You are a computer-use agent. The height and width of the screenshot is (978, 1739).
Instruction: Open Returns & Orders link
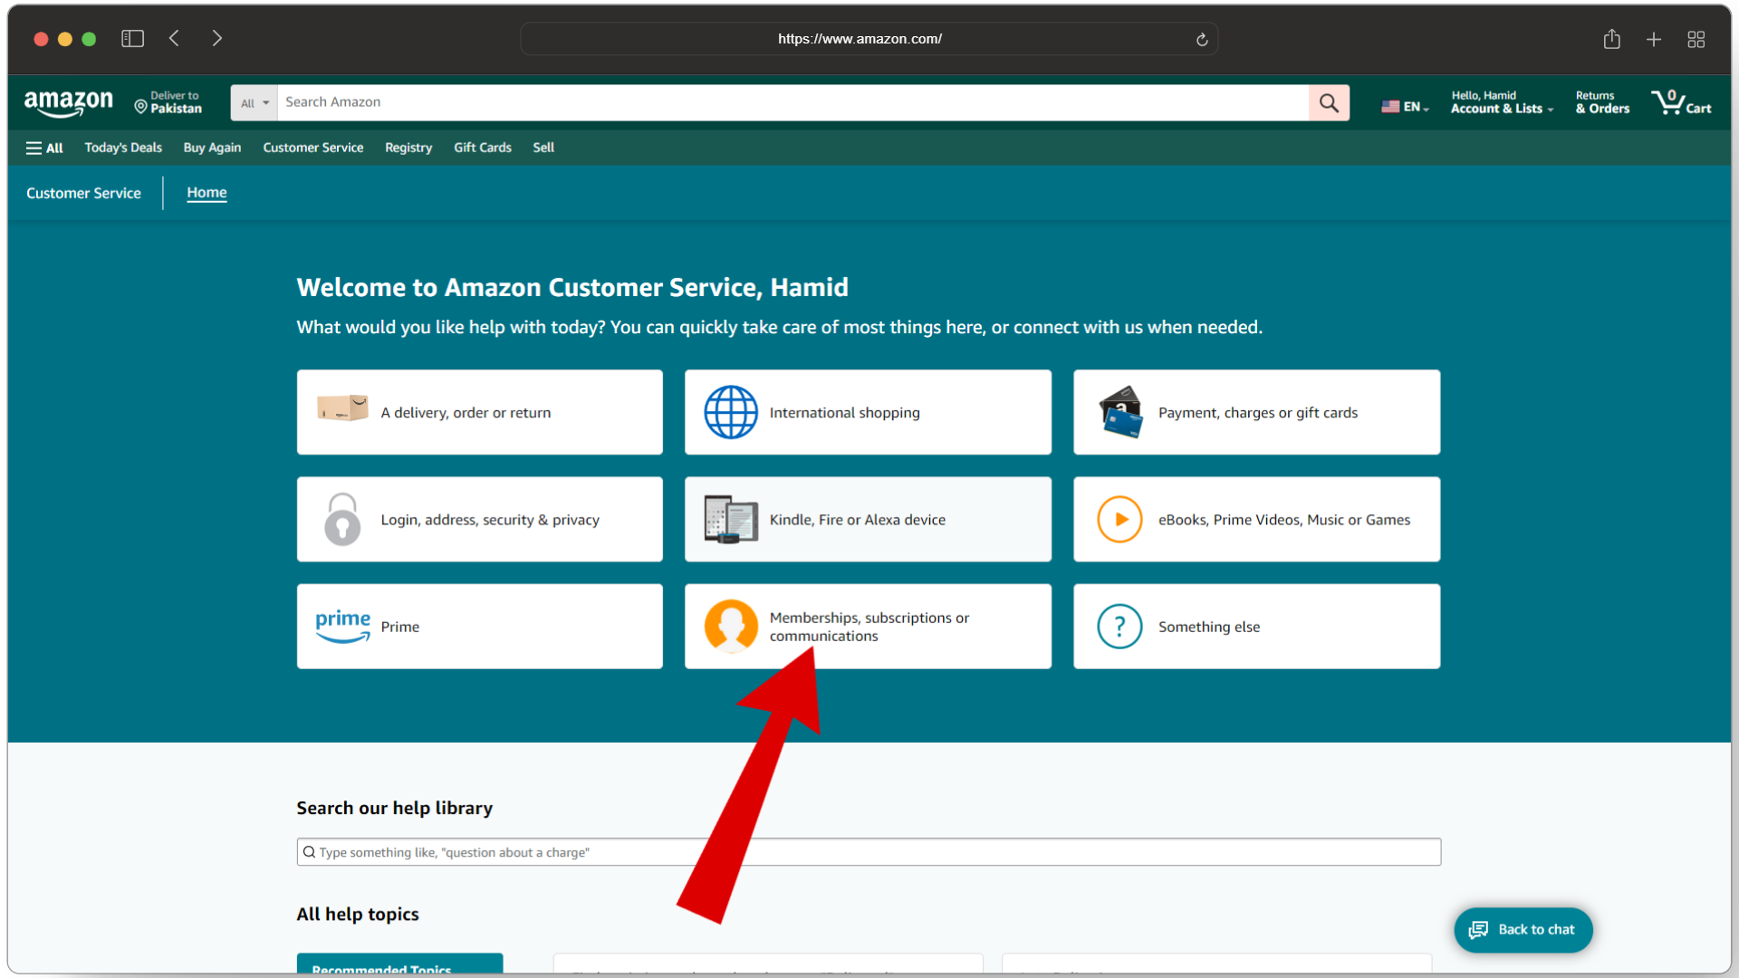click(1601, 103)
